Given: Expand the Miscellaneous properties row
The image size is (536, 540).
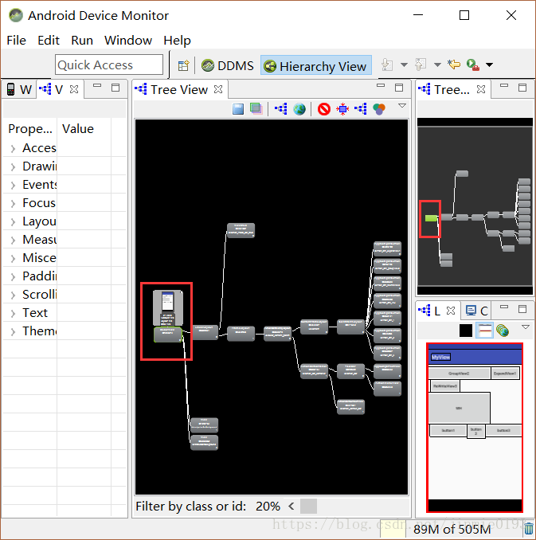Looking at the screenshot, I should pos(13,258).
